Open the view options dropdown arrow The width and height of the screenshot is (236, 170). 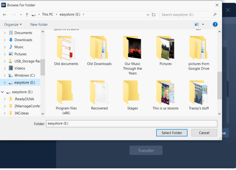click(203, 24)
